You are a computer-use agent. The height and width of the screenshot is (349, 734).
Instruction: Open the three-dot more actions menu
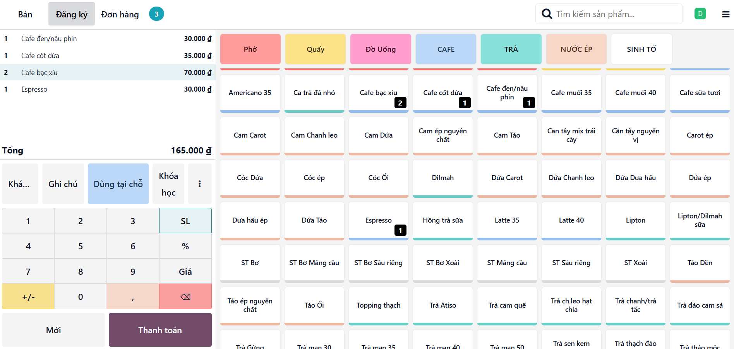200,184
